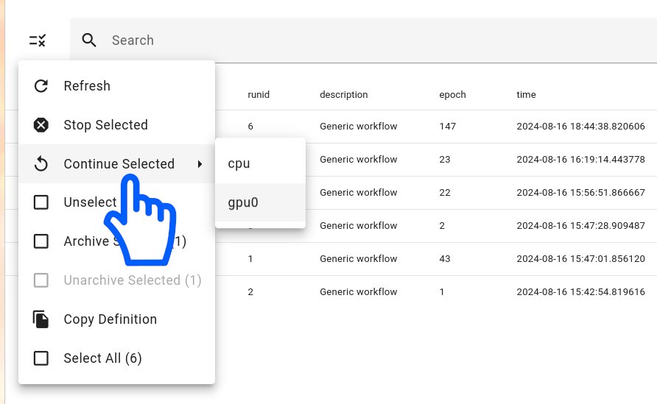Click the Stop Selected X icon
Image resolution: width=657 pixels, height=404 pixels.
point(41,125)
